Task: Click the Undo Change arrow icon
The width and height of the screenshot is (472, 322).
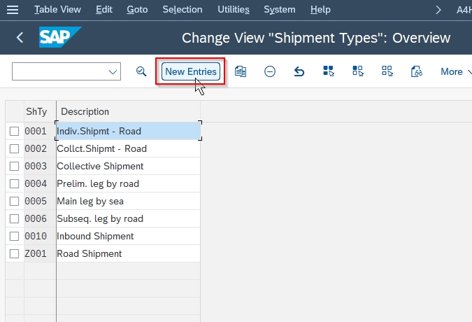Action: click(299, 71)
